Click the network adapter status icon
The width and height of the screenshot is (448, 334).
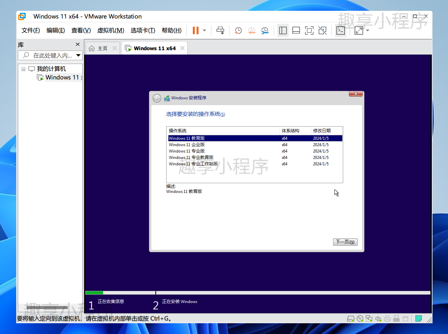(369, 319)
